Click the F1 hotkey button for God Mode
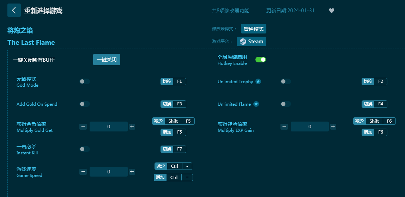The width and height of the screenshot is (405, 197). (179, 81)
